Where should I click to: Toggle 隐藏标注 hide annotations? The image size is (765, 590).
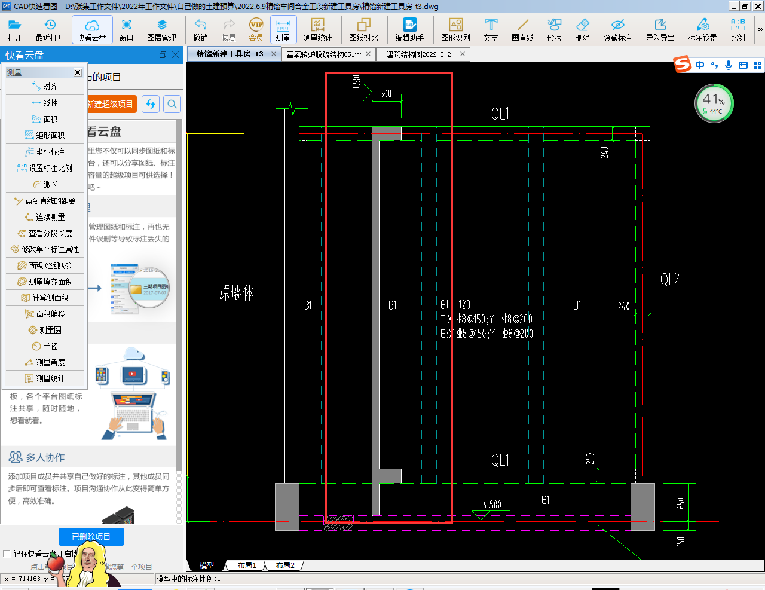click(x=617, y=30)
